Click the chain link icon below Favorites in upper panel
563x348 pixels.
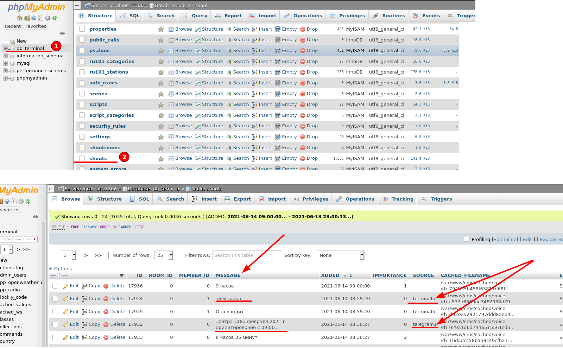pyautogui.click(x=62, y=33)
